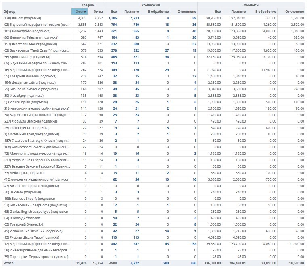Select the (198) Бизнес с Shopify offer
The width and height of the screenshot is (307, 270).
[29, 199]
